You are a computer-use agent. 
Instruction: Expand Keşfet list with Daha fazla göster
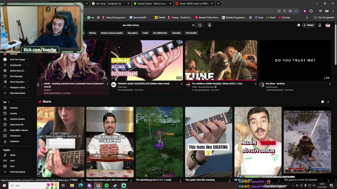coord(17,172)
